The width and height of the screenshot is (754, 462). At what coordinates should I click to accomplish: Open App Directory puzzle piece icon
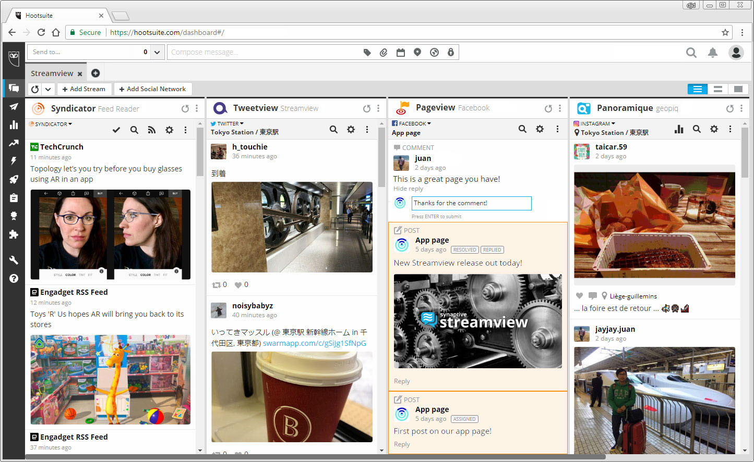click(x=14, y=234)
